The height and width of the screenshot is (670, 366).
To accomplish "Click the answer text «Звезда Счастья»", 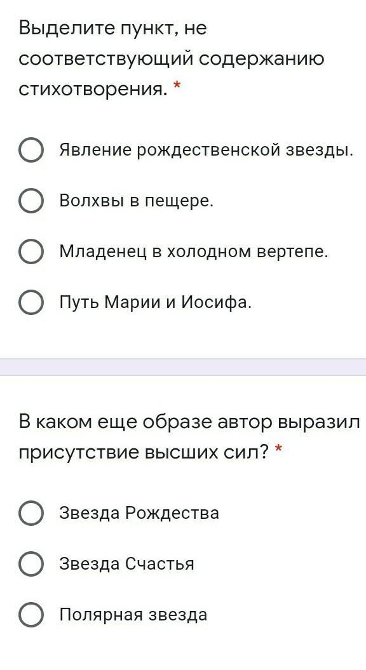I will [x=126, y=563].
